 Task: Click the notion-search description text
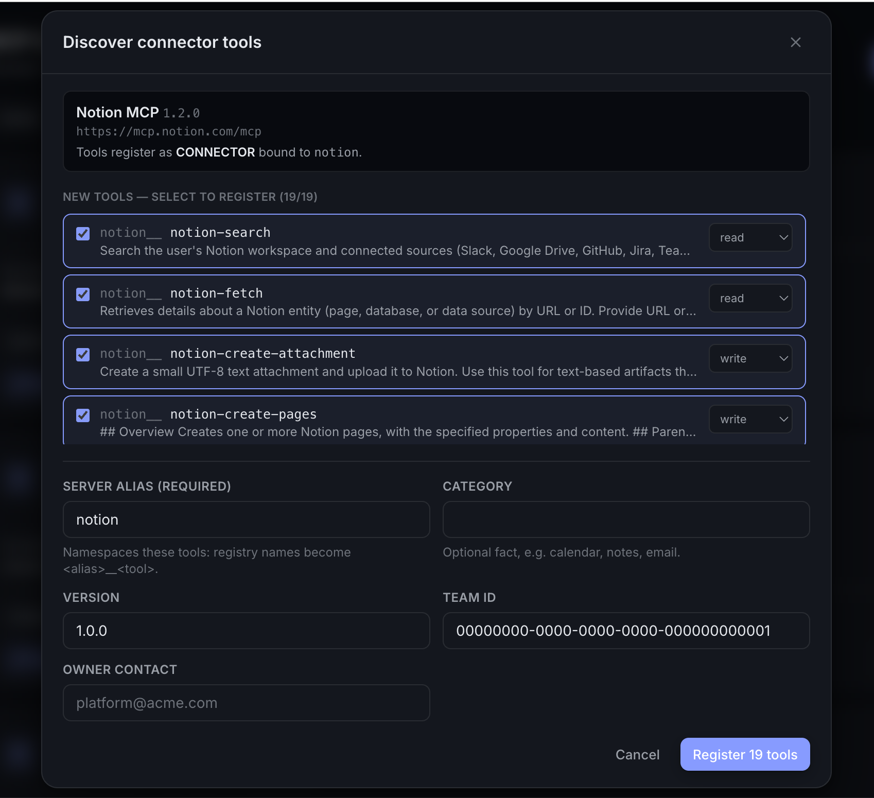395,251
